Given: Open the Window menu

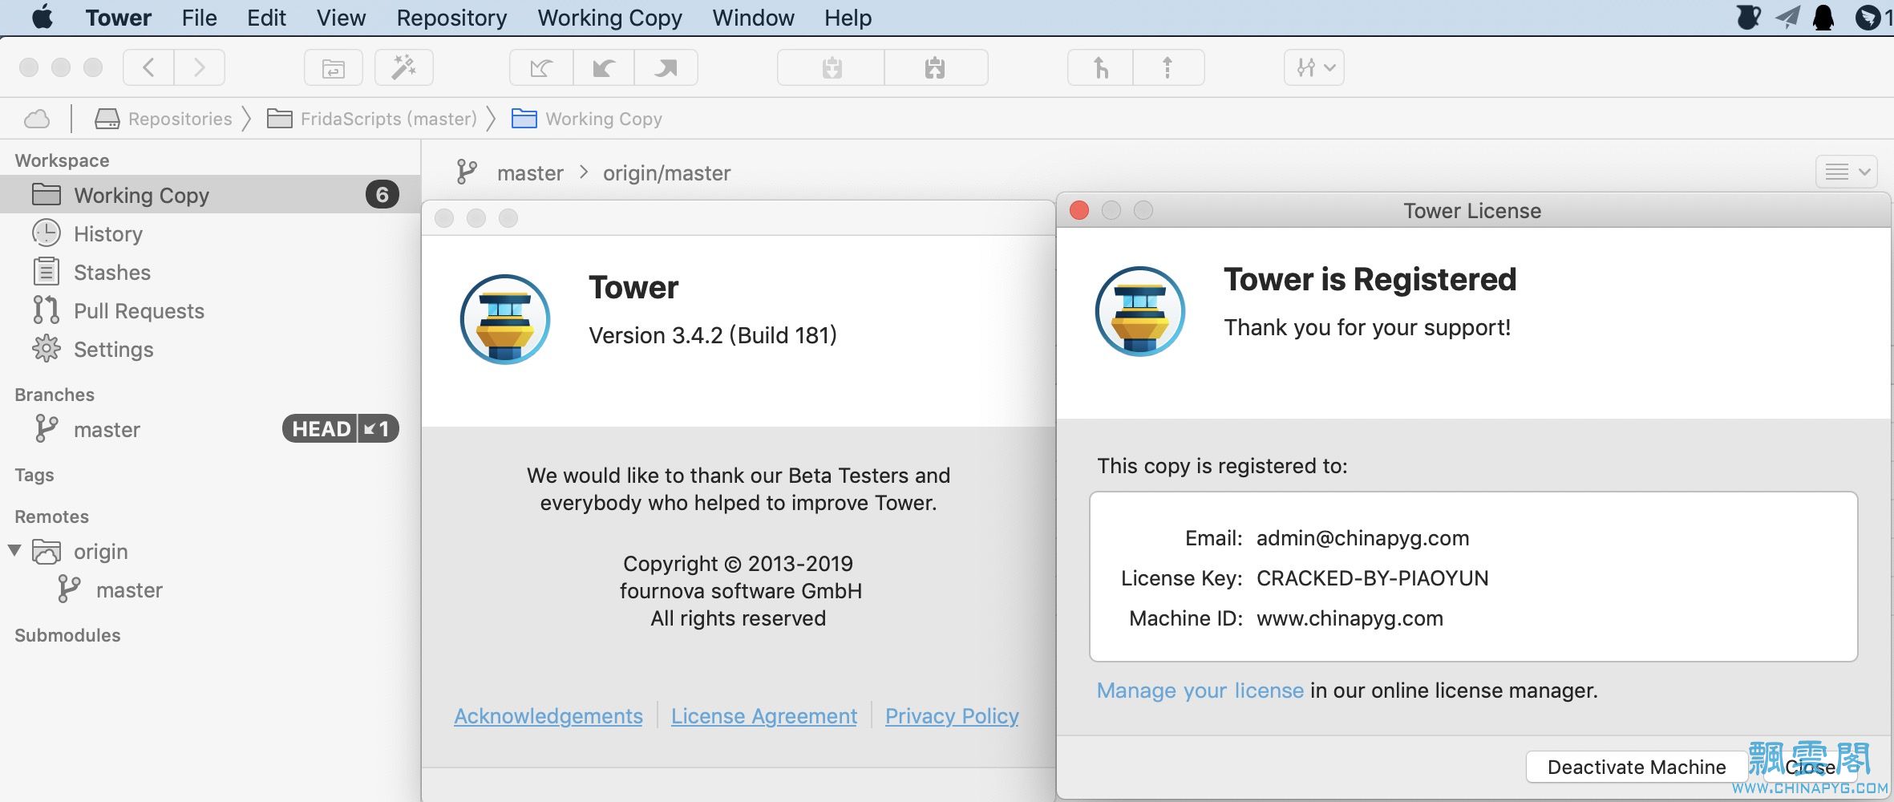Looking at the screenshot, I should (x=753, y=18).
